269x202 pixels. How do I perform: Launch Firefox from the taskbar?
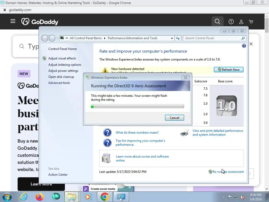(40, 197)
